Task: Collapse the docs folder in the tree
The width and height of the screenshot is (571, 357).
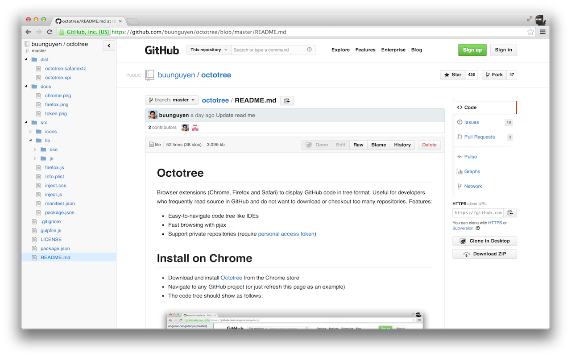Action: tap(26, 87)
